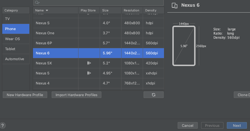Viewport: 250px width, 131px height.
Task: Click the 5.2" size cell
Action: point(111,63)
